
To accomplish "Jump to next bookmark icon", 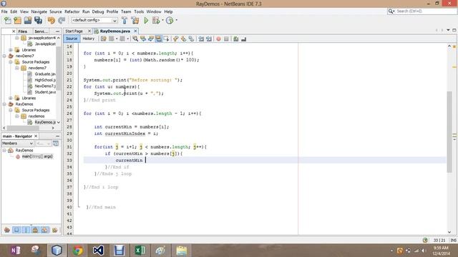I will [x=183, y=39].
